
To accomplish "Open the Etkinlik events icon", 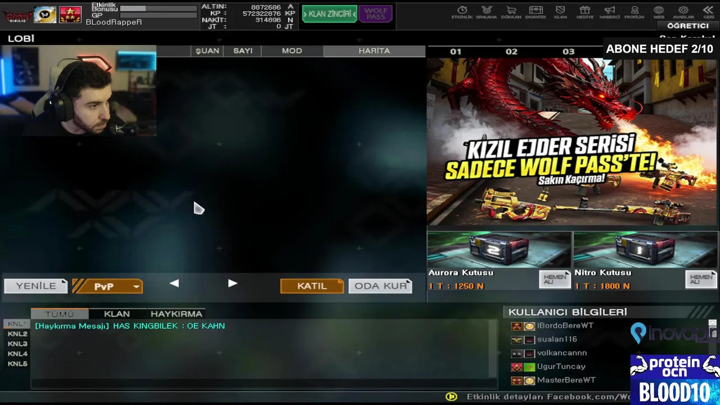I will click(462, 12).
